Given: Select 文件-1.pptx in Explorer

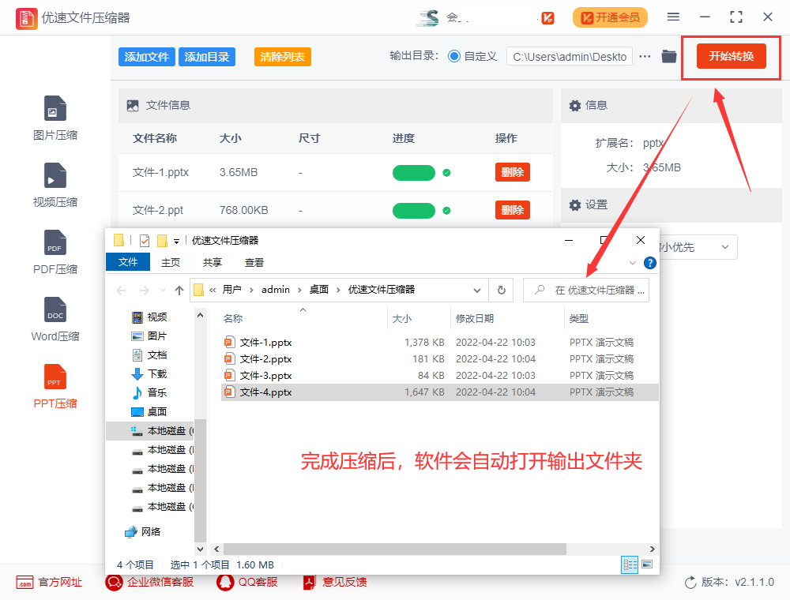Looking at the screenshot, I should pos(439,343).
